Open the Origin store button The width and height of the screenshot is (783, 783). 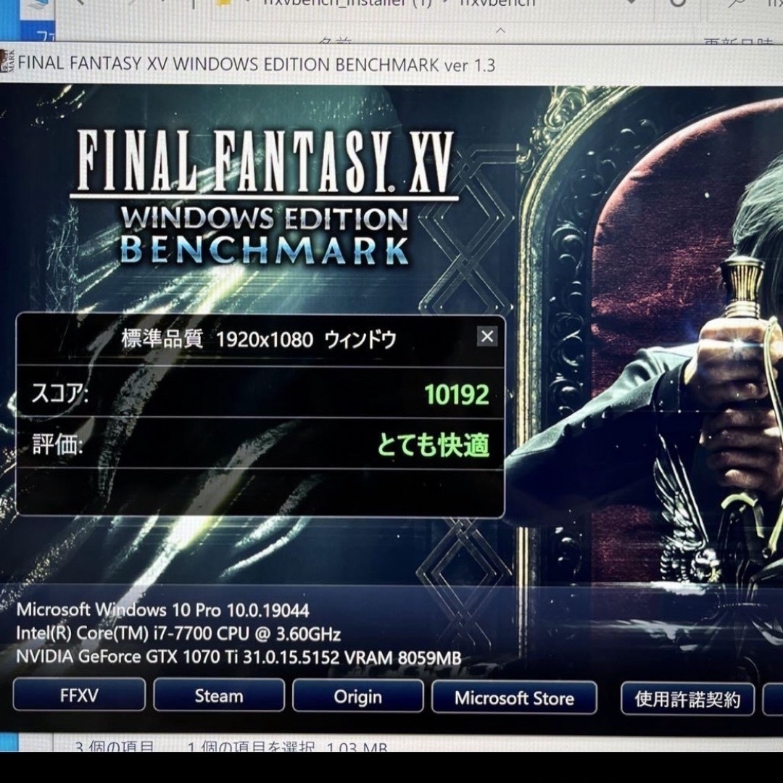(357, 696)
